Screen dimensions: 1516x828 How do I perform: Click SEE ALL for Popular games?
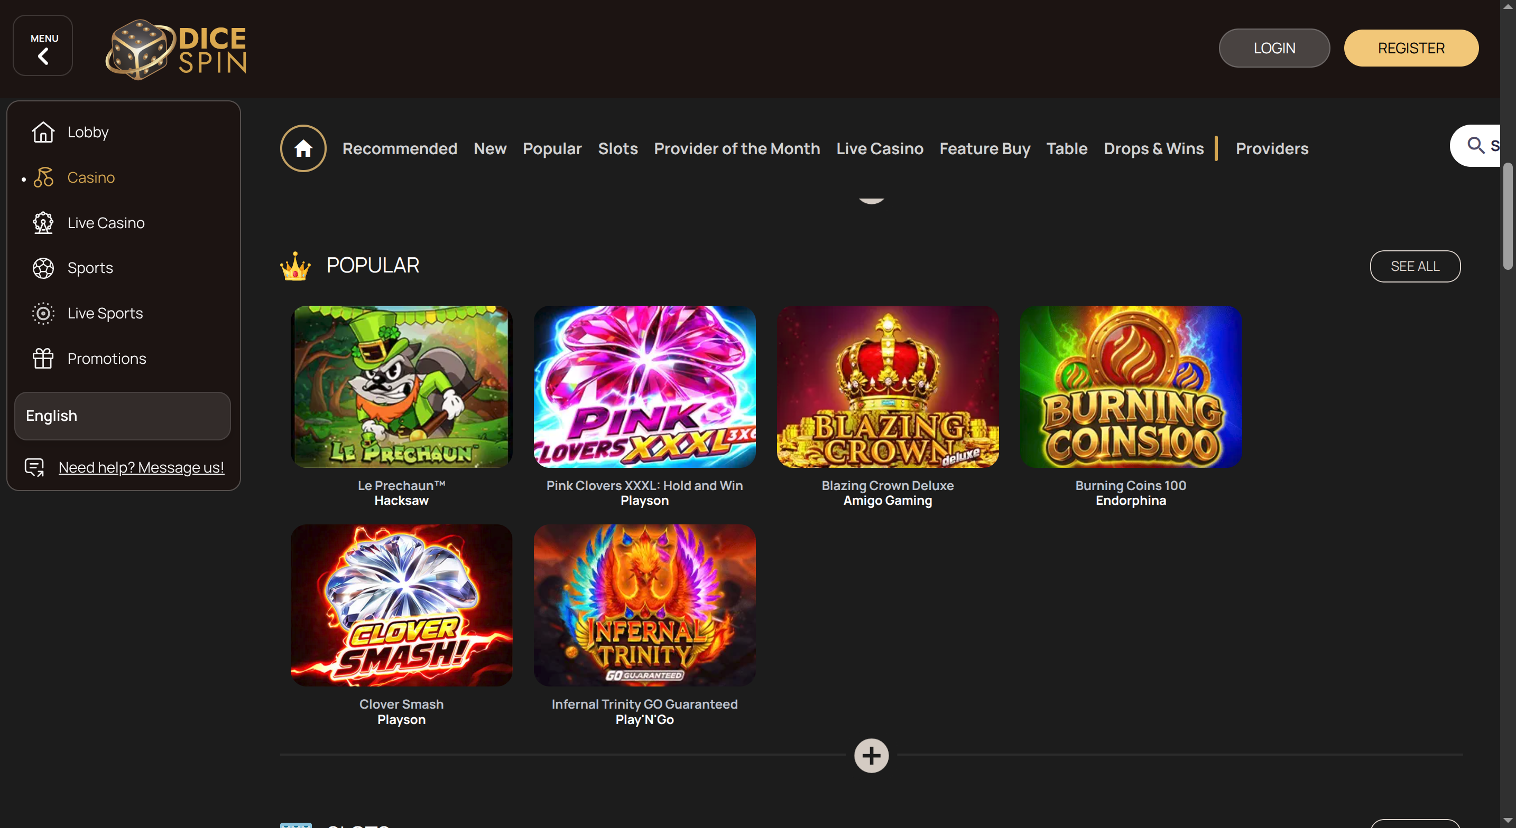point(1415,266)
